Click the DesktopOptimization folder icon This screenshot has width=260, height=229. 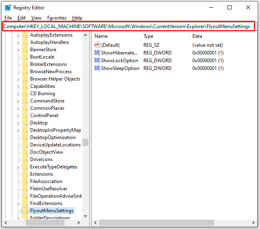25,137
